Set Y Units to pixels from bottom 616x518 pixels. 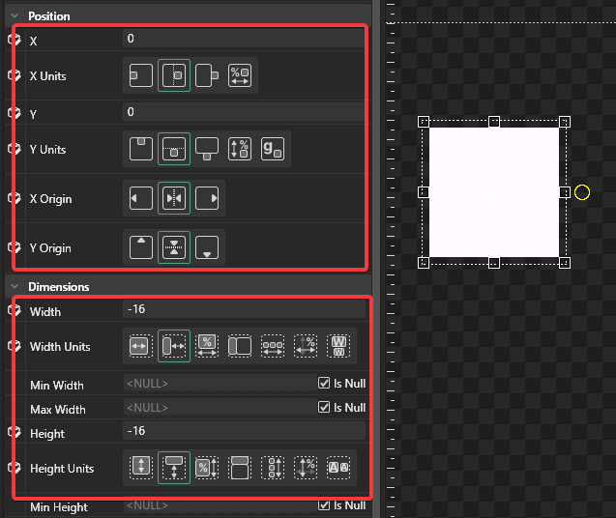(x=207, y=149)
